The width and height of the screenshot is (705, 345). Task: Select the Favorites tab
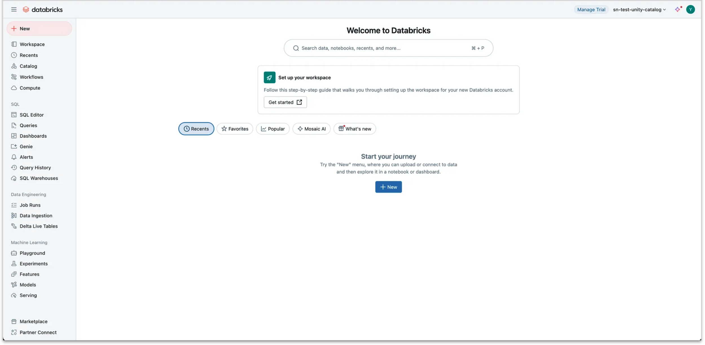point(235,129)
